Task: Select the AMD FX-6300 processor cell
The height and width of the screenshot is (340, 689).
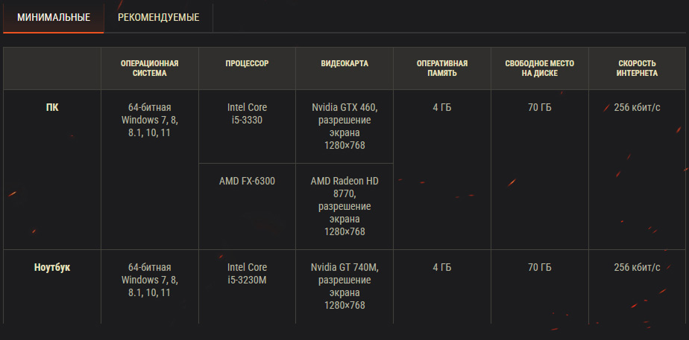Action: [x=247, y=181]
